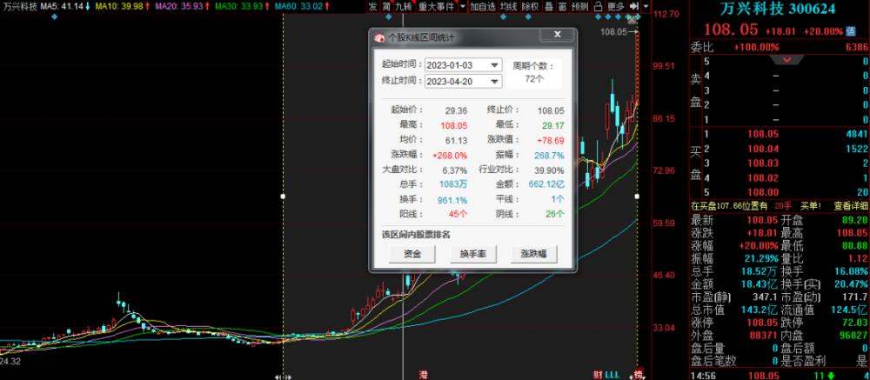
Task: Open the 起始时间 date dropdown
Action: (x=494, y=65)
